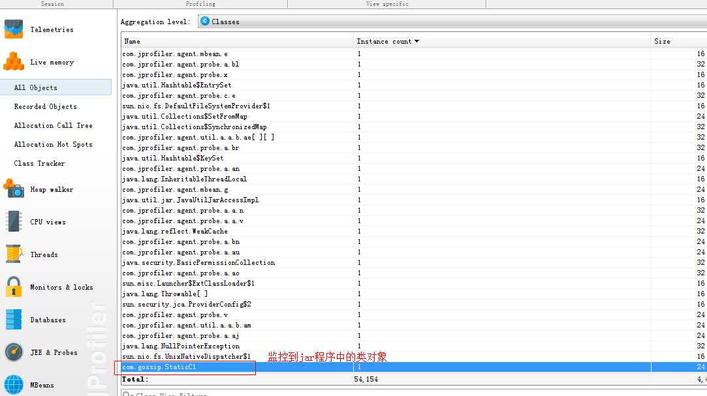Select row java.util.Collections$SetFromMap

pos(414,116)
